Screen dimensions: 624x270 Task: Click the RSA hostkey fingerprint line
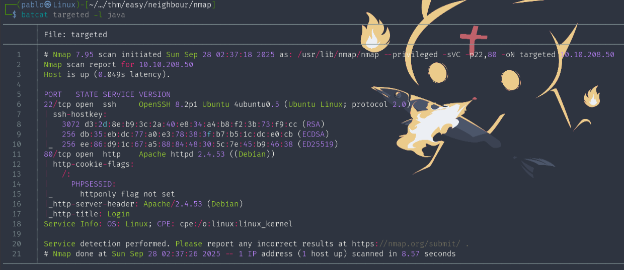point(193,124)
